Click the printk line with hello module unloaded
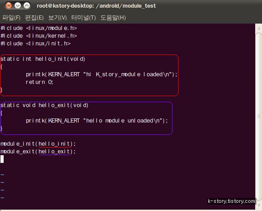262x211 pixels. click(97, 121)
